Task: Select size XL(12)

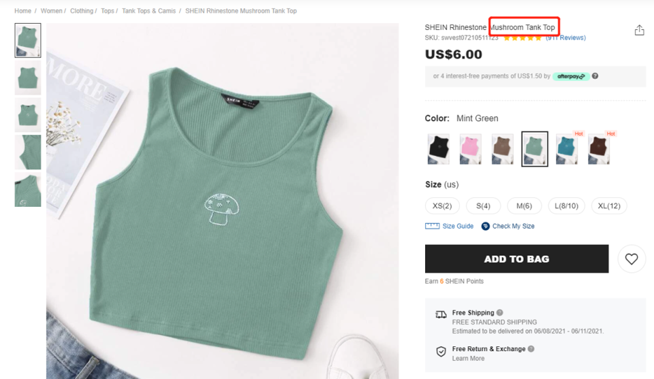Action: tap(609, 206)
